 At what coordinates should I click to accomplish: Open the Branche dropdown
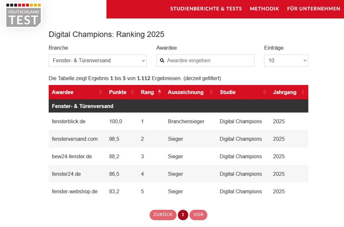(97, 60)
